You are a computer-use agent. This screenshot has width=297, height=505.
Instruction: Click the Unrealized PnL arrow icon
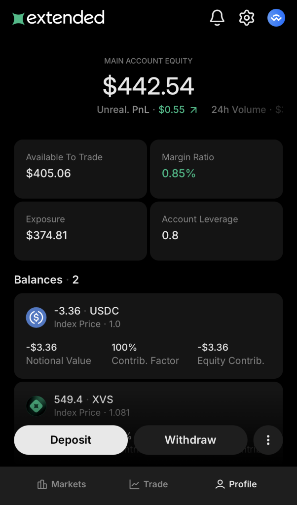point(193,110)
